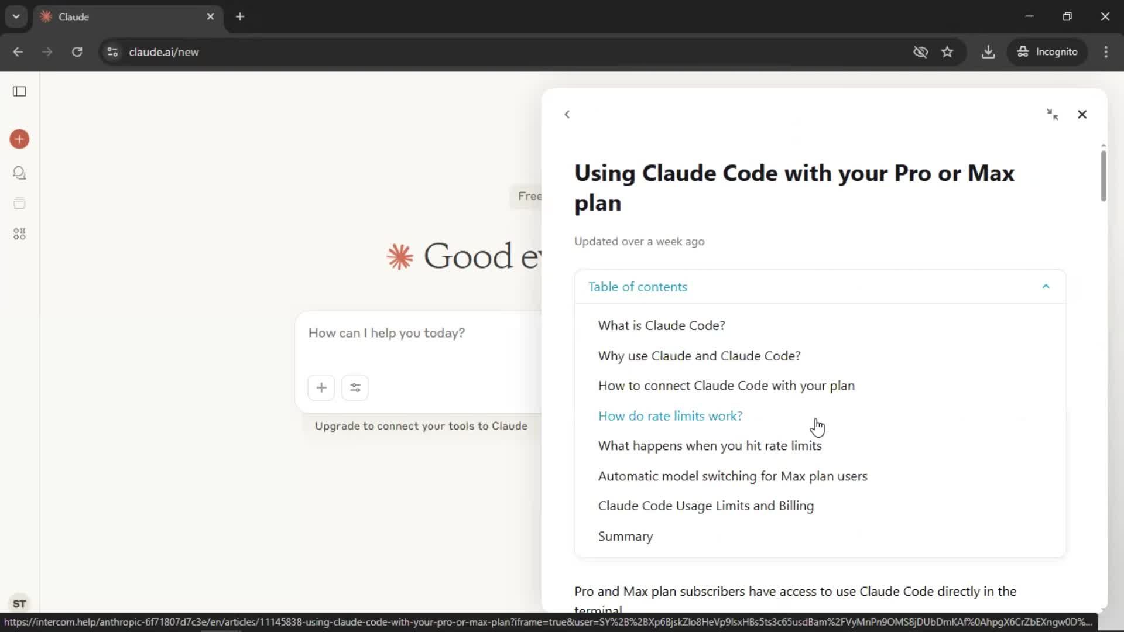The width and height of the screenshot is (1124, 632).
Task: Go to How do rate limits work?
Action: (670, 416)
